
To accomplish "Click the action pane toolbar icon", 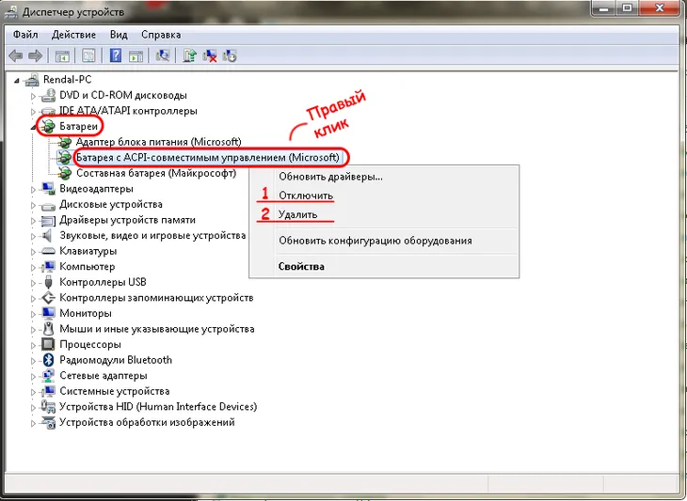I will tap(136, 56).
